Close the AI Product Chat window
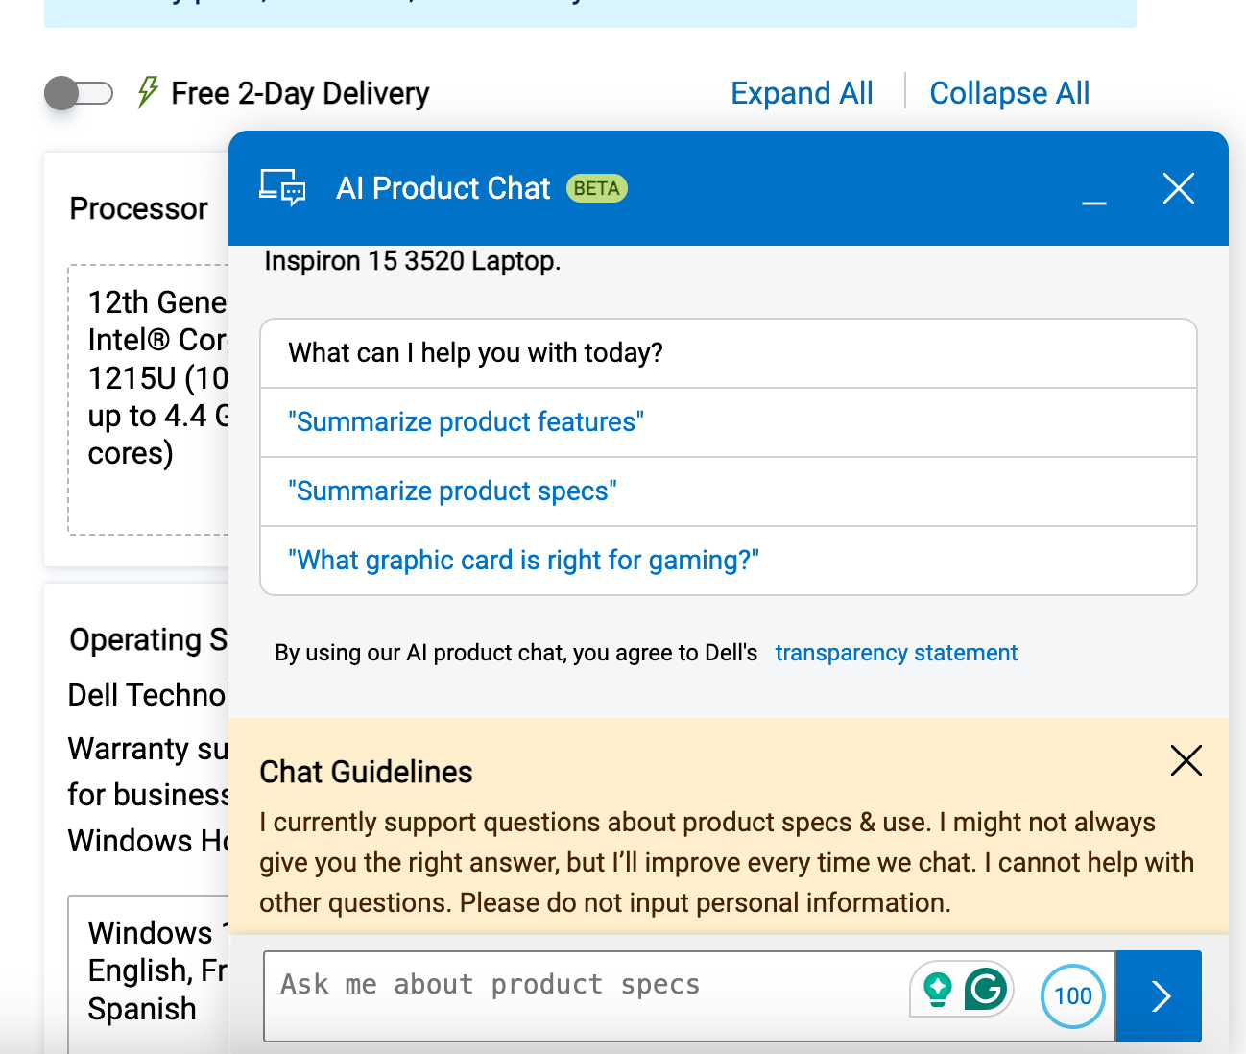This screenshot has height=1054, width=1246. [x=1179, y=188]
